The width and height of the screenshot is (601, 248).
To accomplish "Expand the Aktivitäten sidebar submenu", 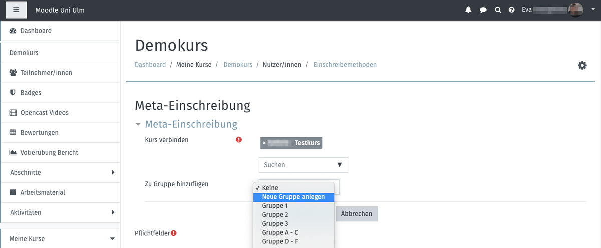I will pyautogui.click(x=112, y=212).
